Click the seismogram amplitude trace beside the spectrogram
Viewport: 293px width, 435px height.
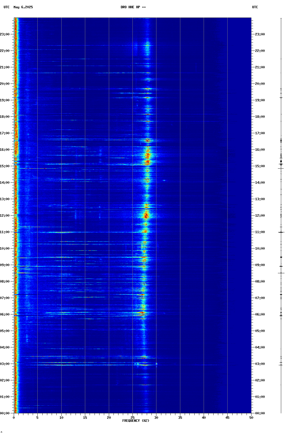coord(281,216)
